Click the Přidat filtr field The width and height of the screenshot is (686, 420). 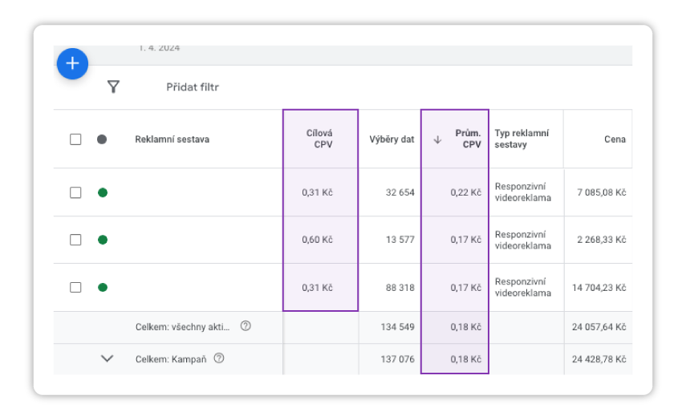coord(193,87)
